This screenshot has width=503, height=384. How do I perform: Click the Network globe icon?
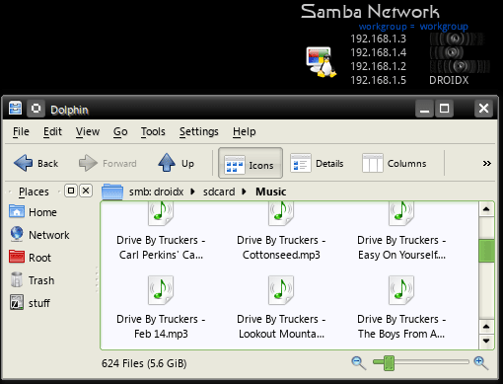point(17,234)
